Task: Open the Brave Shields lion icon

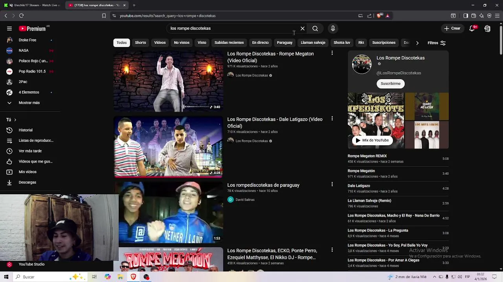Action: tap(379, 16)
